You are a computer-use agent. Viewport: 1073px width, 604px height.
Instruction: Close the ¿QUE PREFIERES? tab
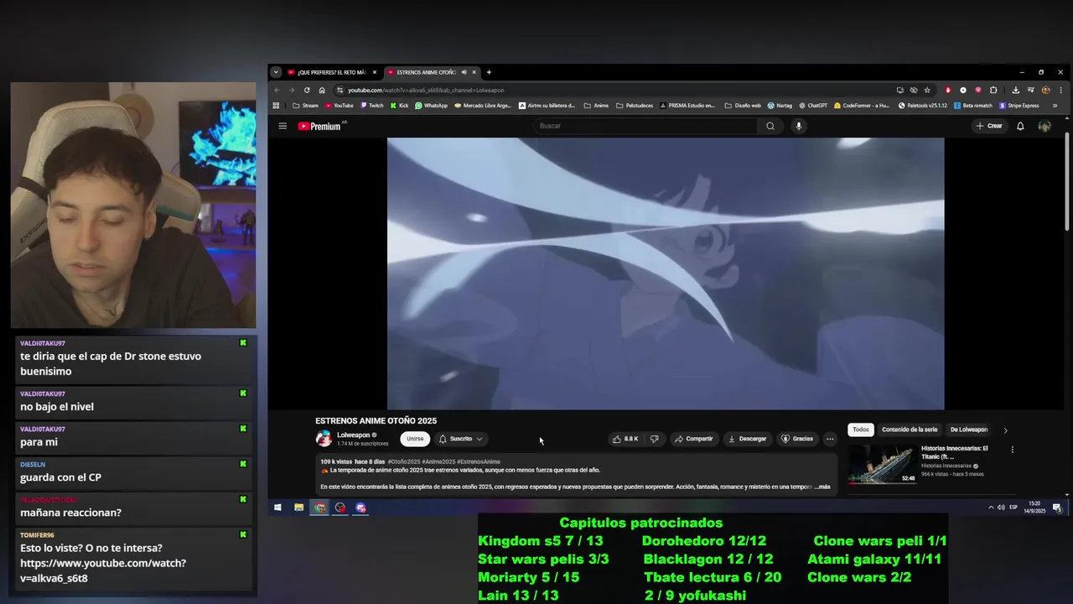coord(375,72)
